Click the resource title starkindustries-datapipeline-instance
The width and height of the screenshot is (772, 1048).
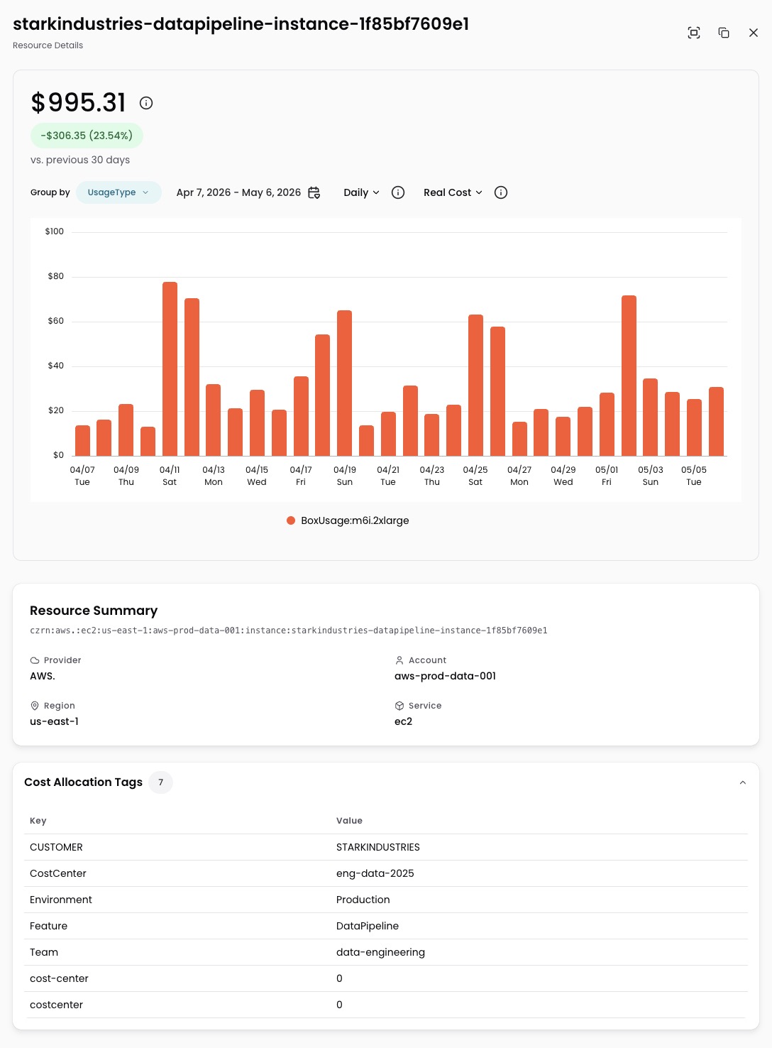pyautogui.click(x=241, y=24)
